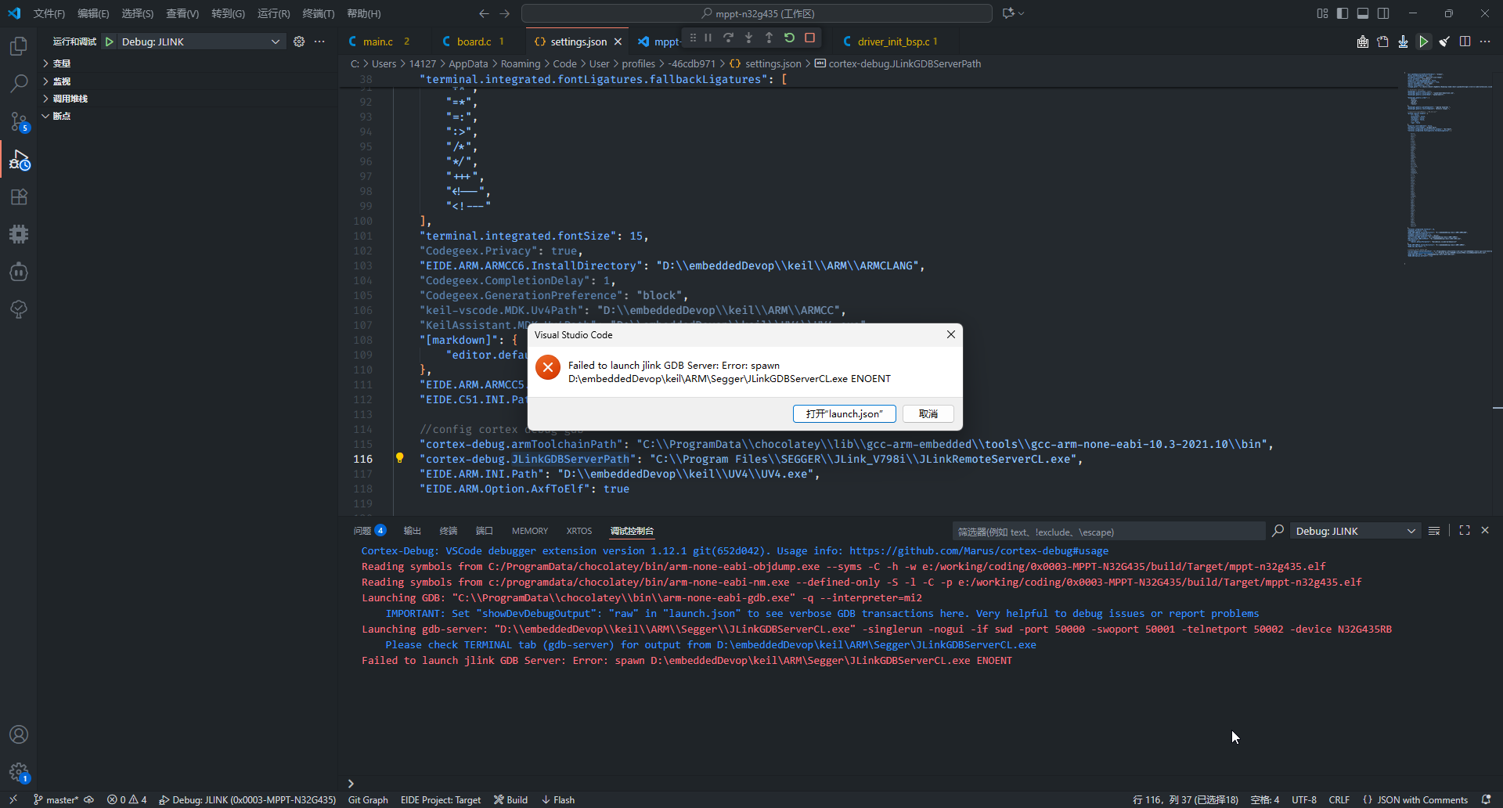
Task: Click the Restart debug session icon
Action: click(x=789, y=38)
